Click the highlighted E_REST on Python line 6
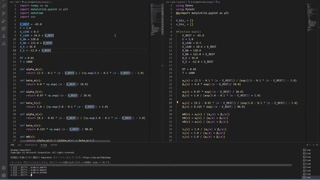 (x=24, y=24)
